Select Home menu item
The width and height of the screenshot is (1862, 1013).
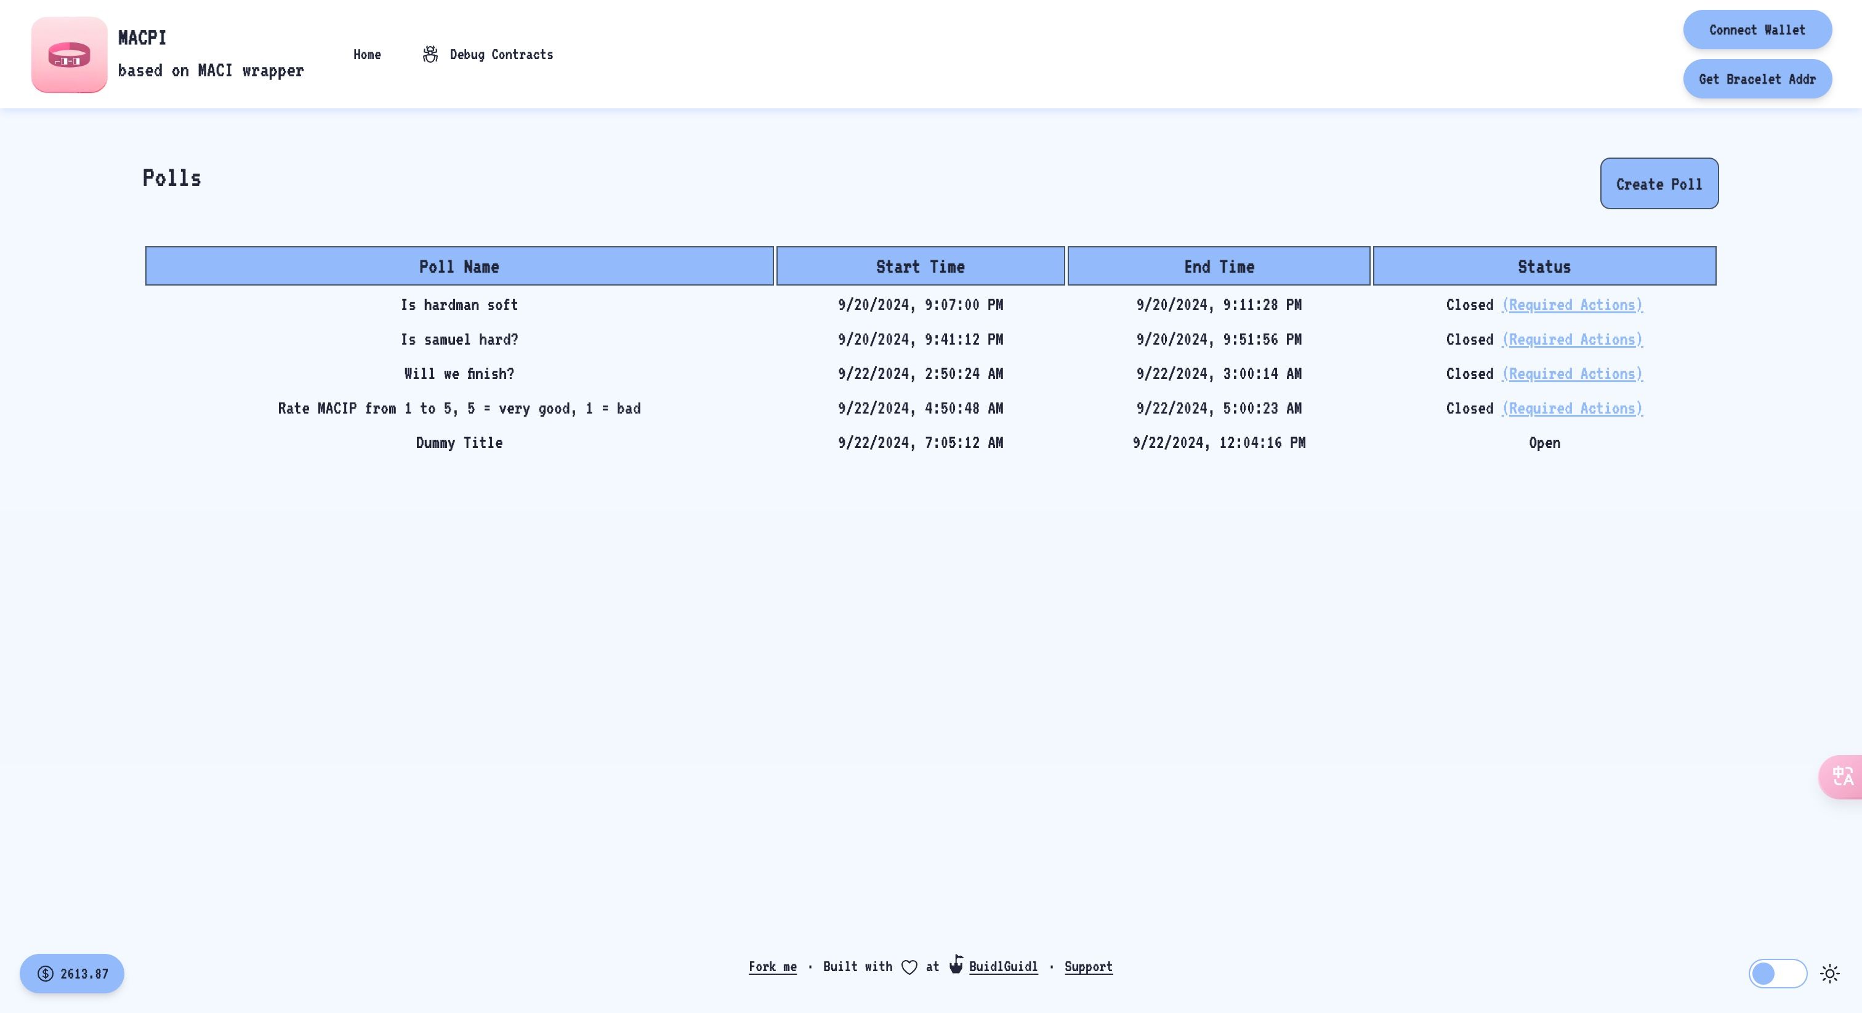pyautogui.click(x=366, y=54)
